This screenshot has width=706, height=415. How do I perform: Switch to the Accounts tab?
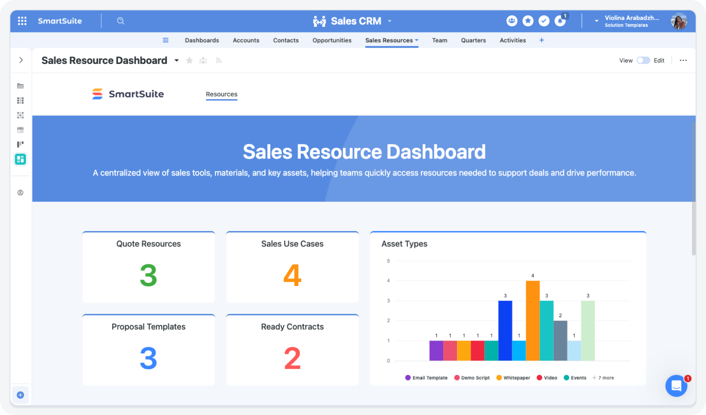tap(246, 40)
